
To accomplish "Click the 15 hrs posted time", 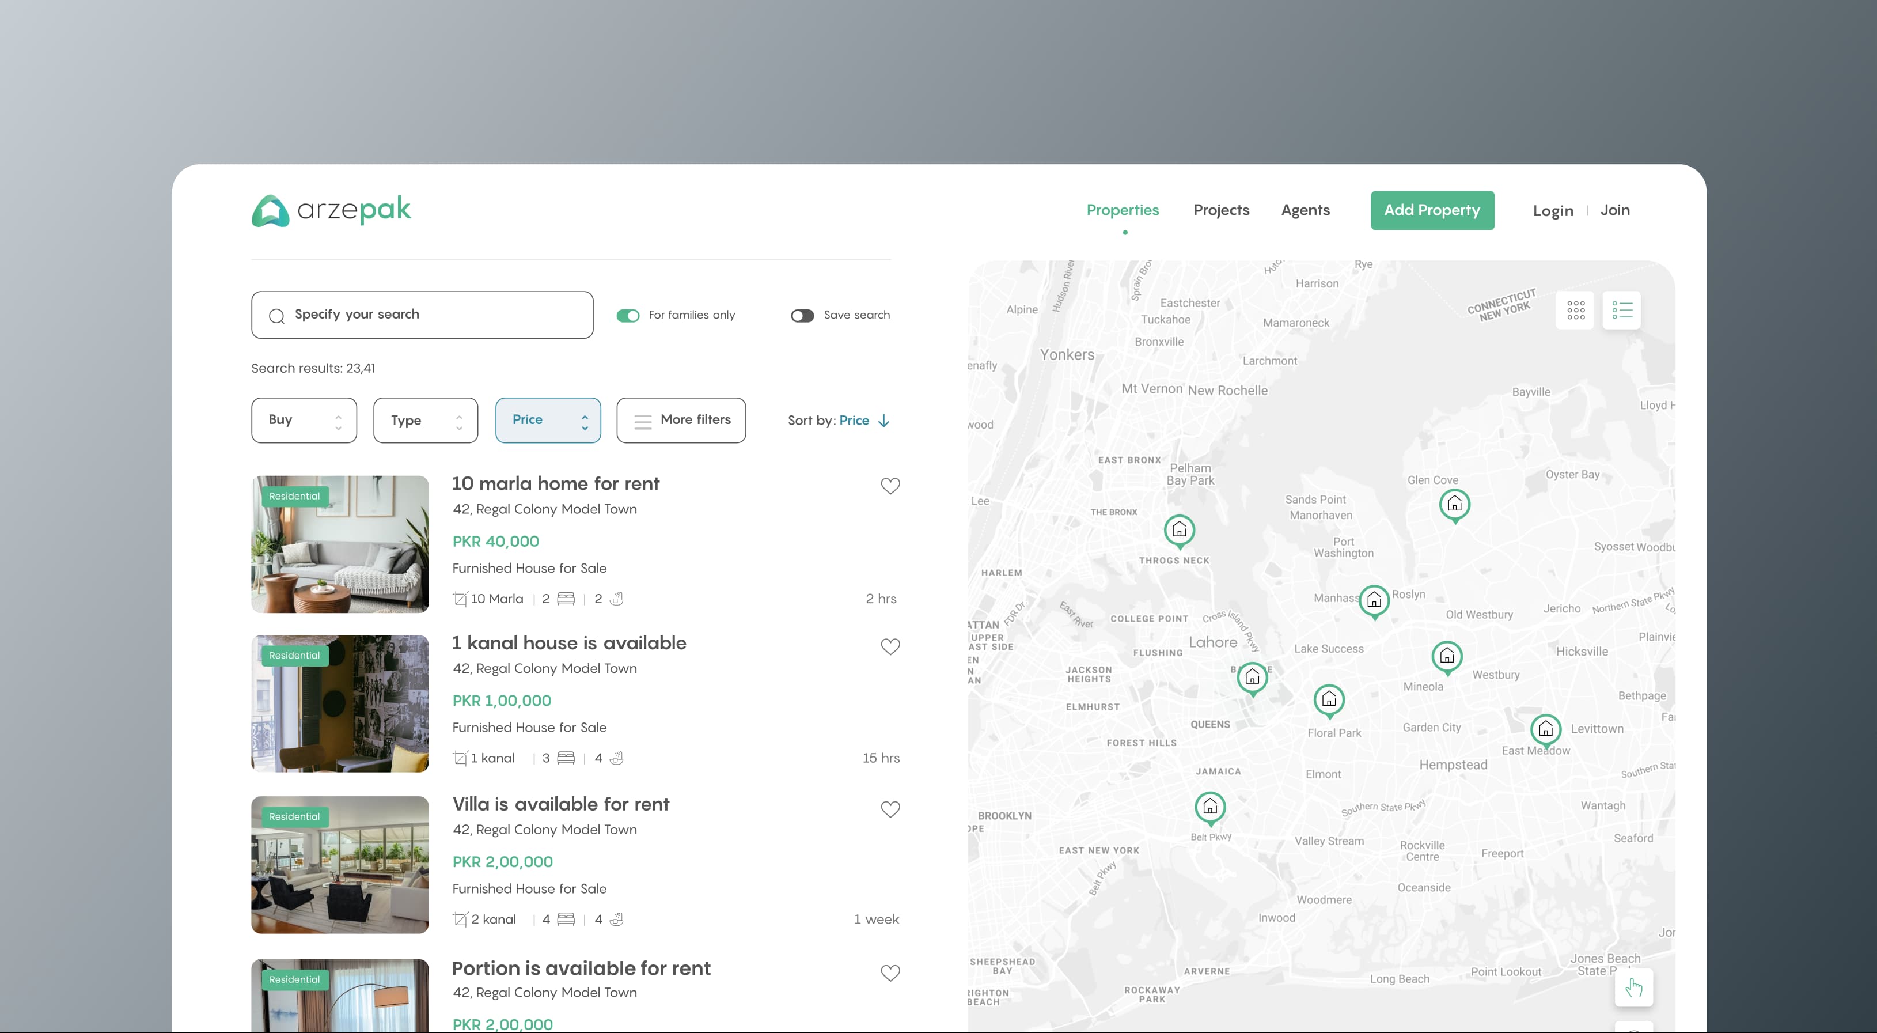I will point(881,758).
